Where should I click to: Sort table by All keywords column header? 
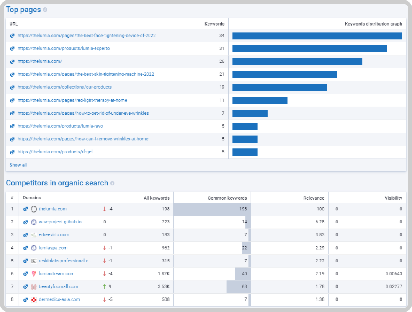[156, 198]
